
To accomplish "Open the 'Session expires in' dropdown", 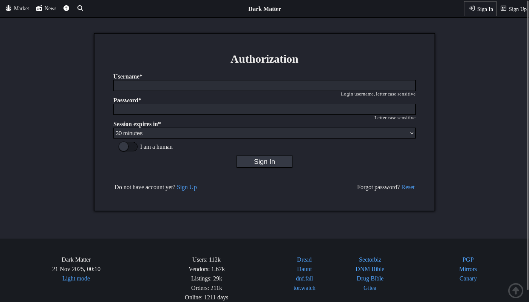I will 264,133.
